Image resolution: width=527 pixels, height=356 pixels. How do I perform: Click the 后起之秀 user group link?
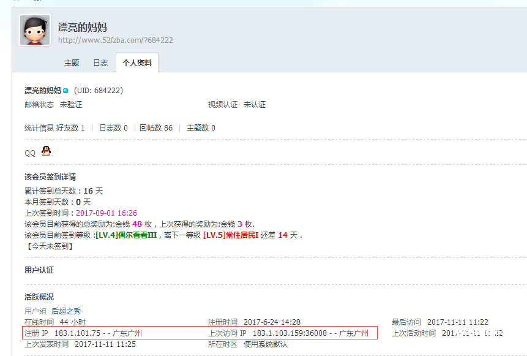[66, 311]
